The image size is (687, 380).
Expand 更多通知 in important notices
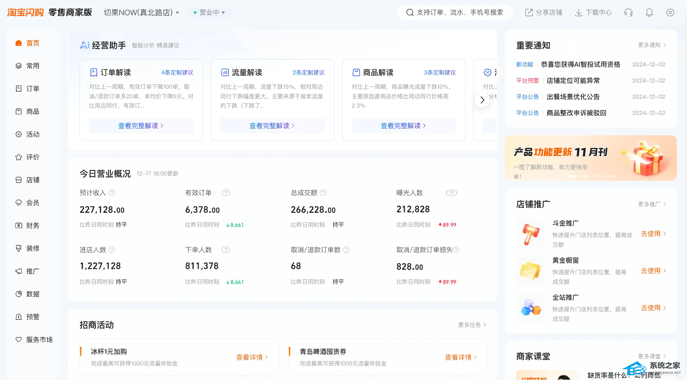pos(652,45)
